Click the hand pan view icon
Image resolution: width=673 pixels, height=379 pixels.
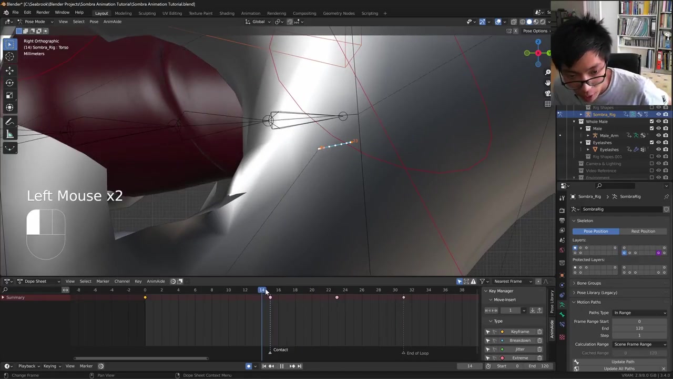tap(547, 83)
